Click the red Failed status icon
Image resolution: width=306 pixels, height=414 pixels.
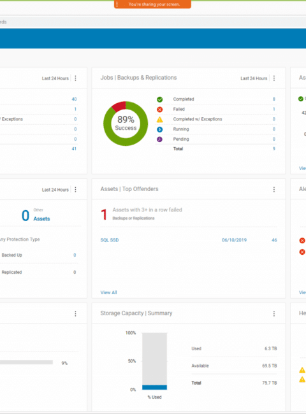click(x=159, y=110)
